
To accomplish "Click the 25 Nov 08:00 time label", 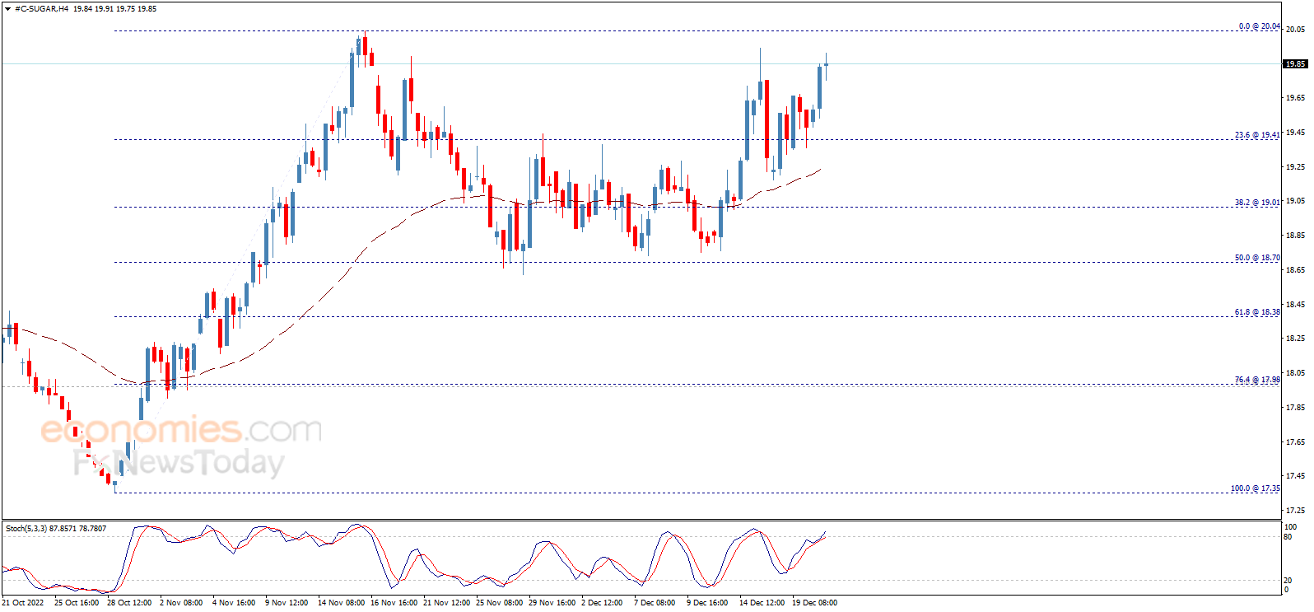I will pos(499,603).
